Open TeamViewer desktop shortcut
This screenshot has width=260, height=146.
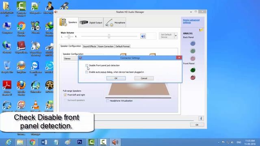pos(35,68)
